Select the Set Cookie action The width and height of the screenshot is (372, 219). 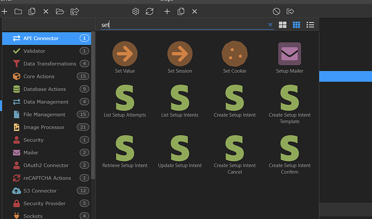pos(235,57)
